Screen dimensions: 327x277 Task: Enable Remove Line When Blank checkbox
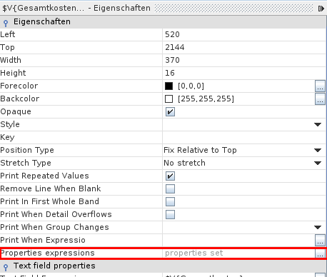click(170, 188)
